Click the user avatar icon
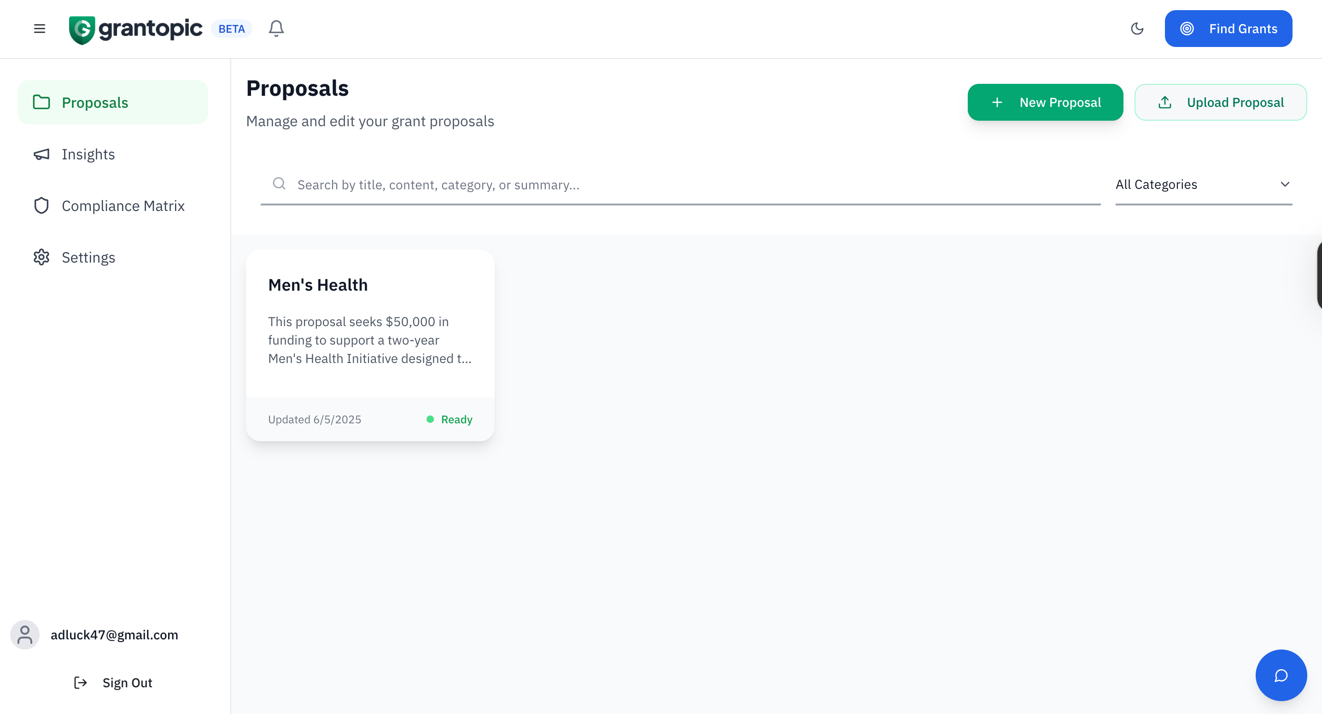The image size is (1322, 714). (24, 635)
